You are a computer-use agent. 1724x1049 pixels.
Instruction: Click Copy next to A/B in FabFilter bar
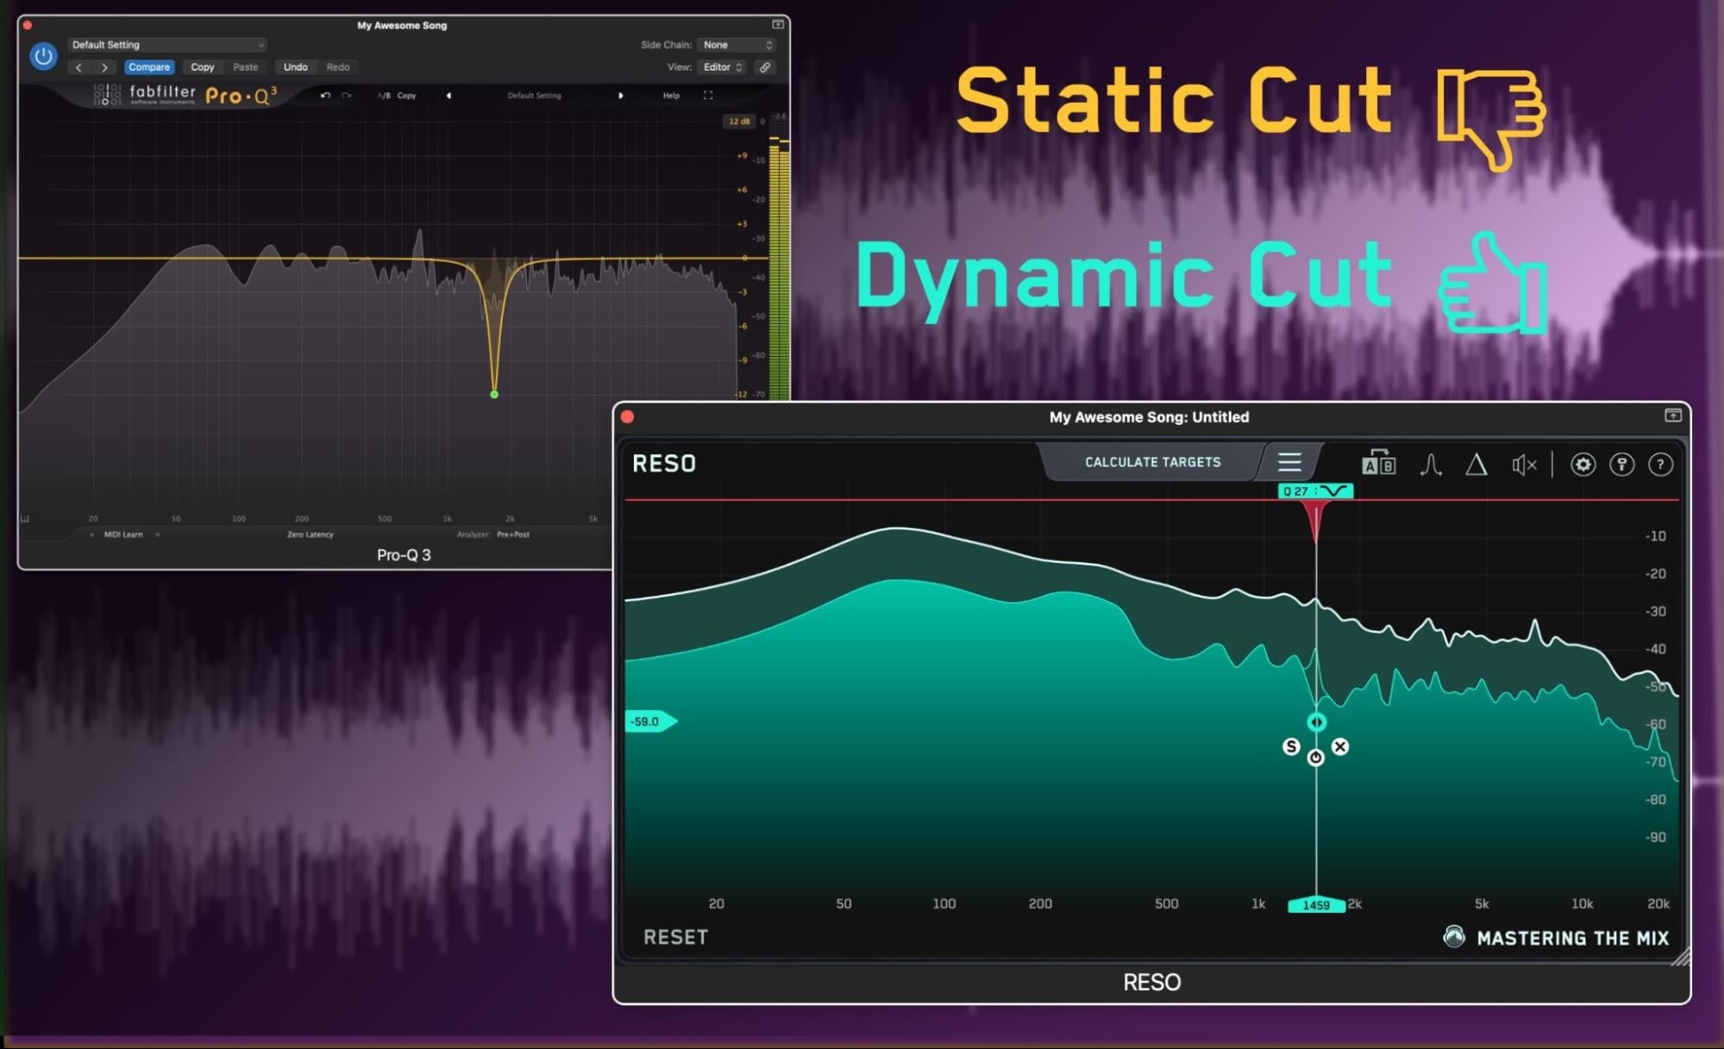[407, 96]
